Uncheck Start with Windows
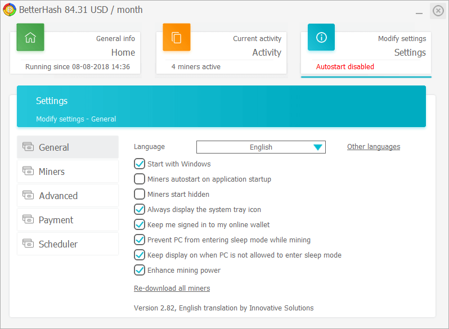 tap(140, 164)
